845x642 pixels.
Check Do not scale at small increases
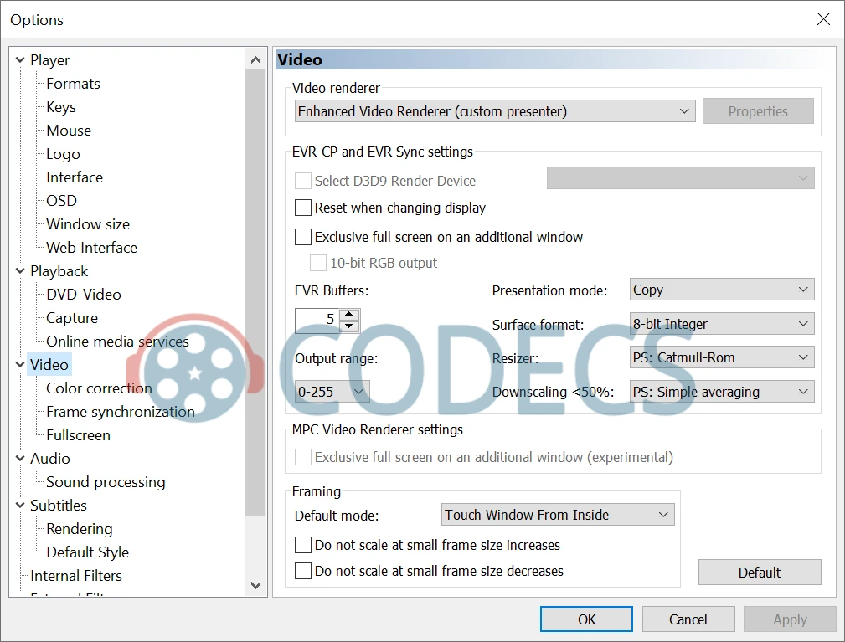303,545
